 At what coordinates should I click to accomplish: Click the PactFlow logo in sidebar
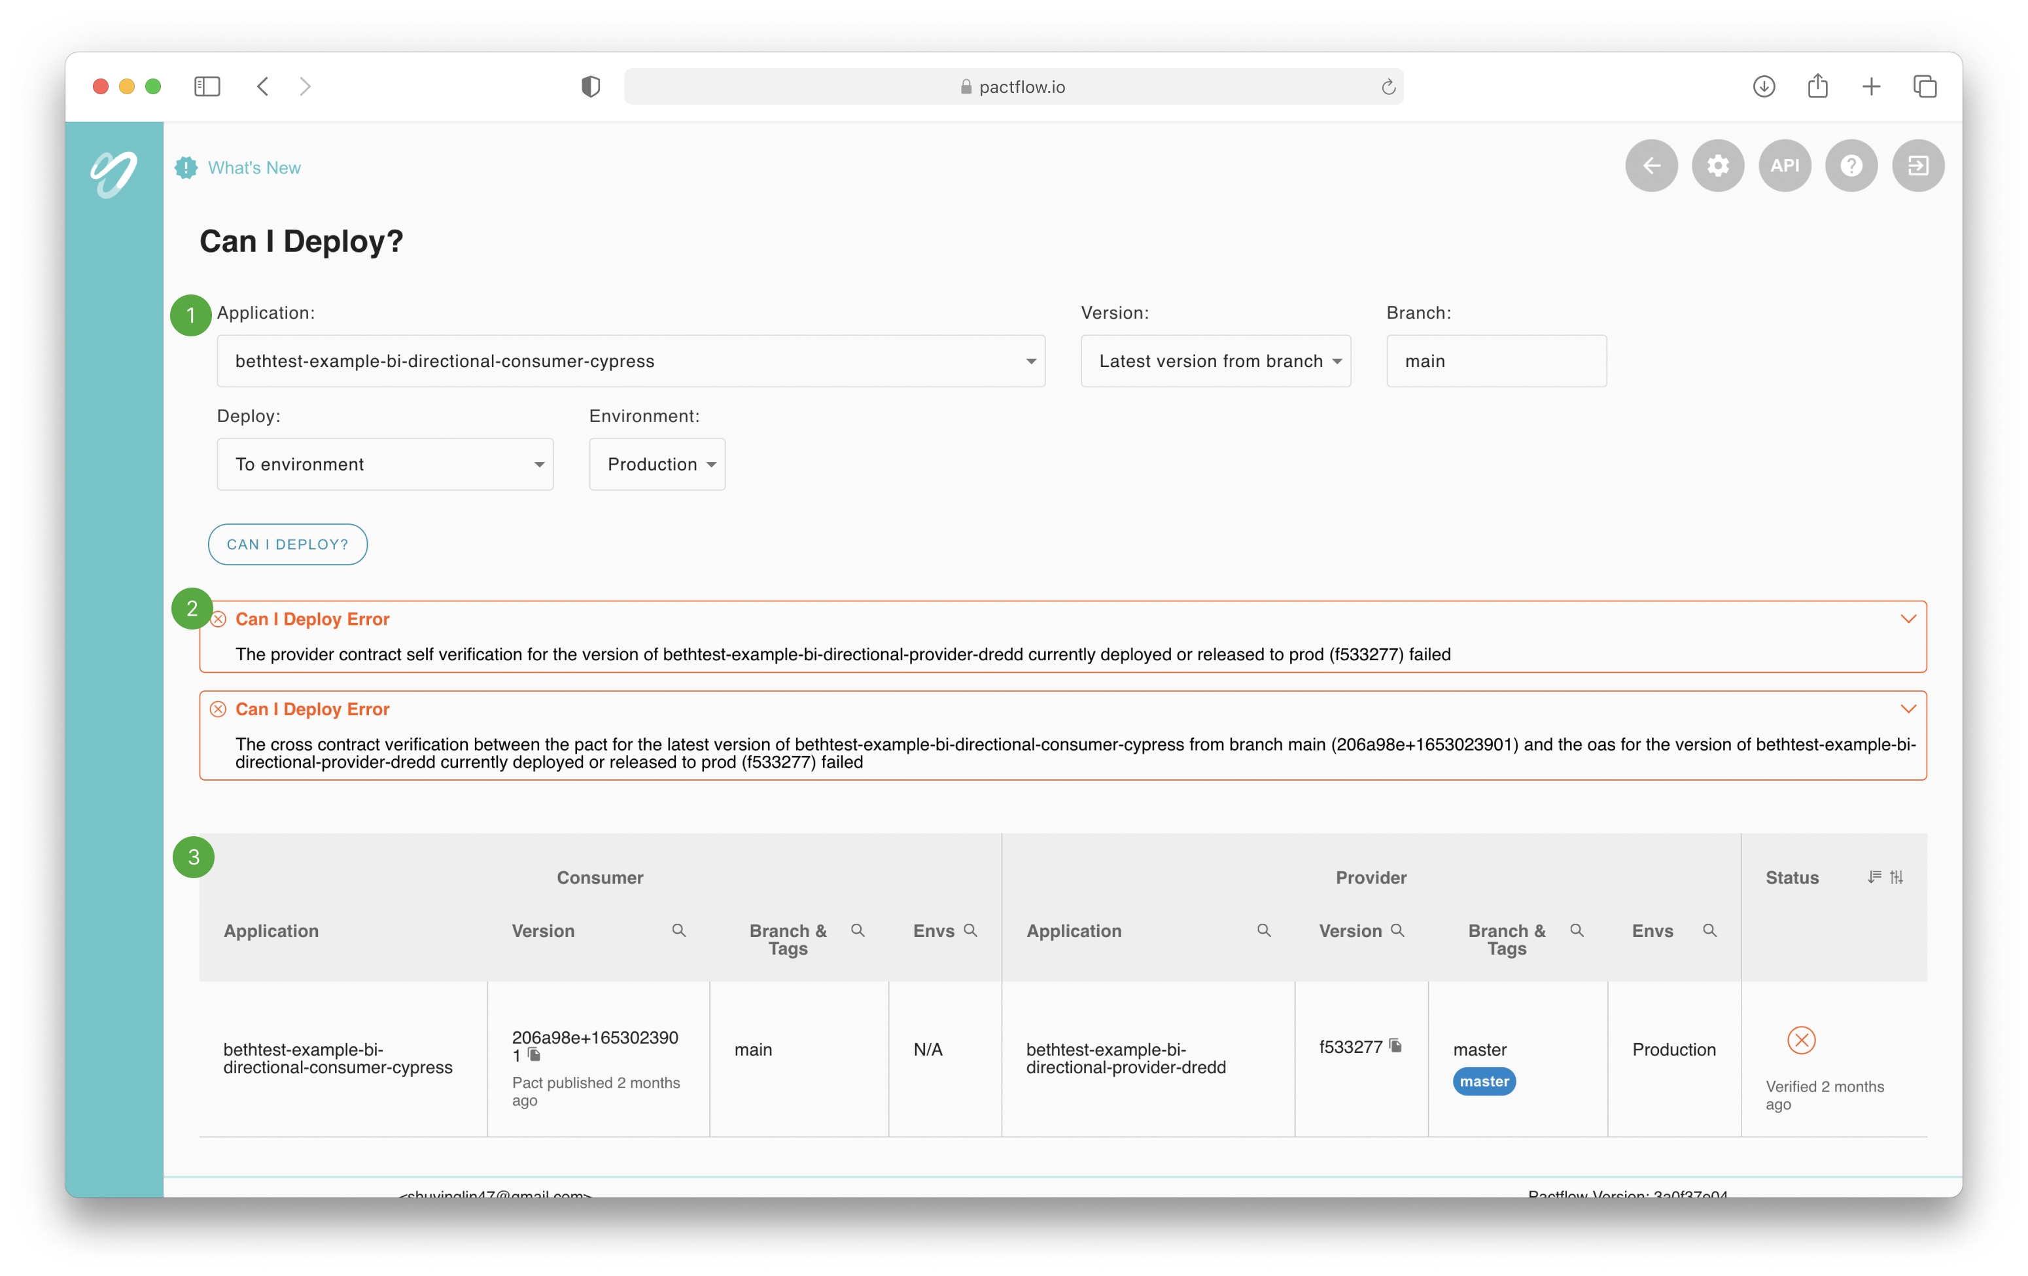[114, 173]
